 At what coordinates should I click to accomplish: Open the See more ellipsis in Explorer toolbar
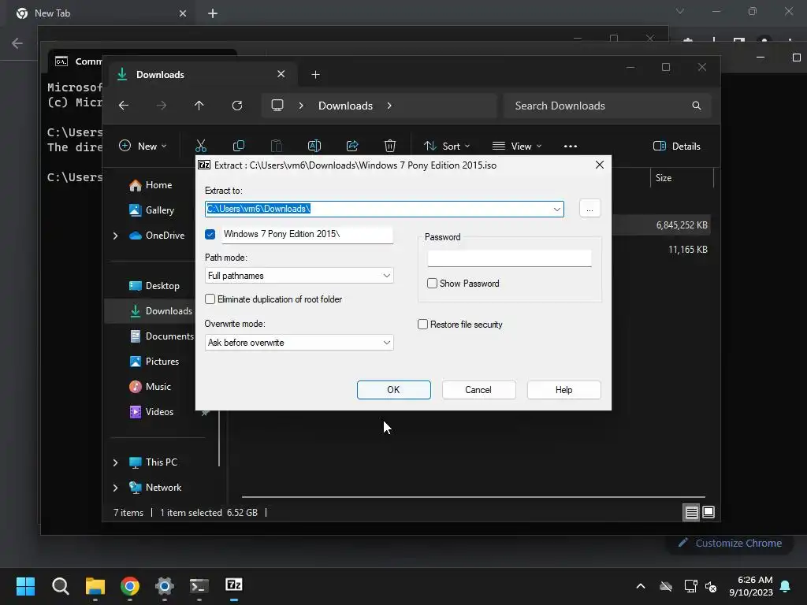click(571, 146)
